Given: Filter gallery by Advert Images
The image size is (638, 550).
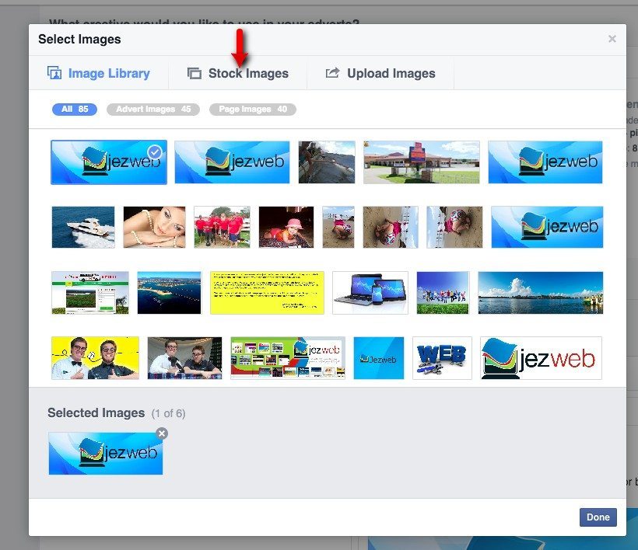Looking at the screenshot, I should tap(152, 109).
